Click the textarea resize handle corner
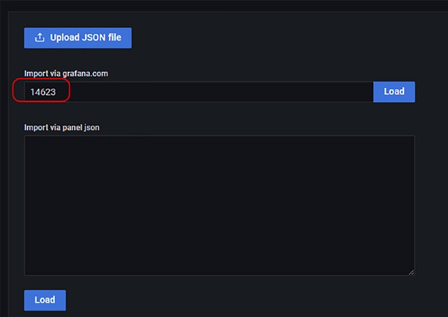Viewport: 448px width, 317px height. coord(411,272)
